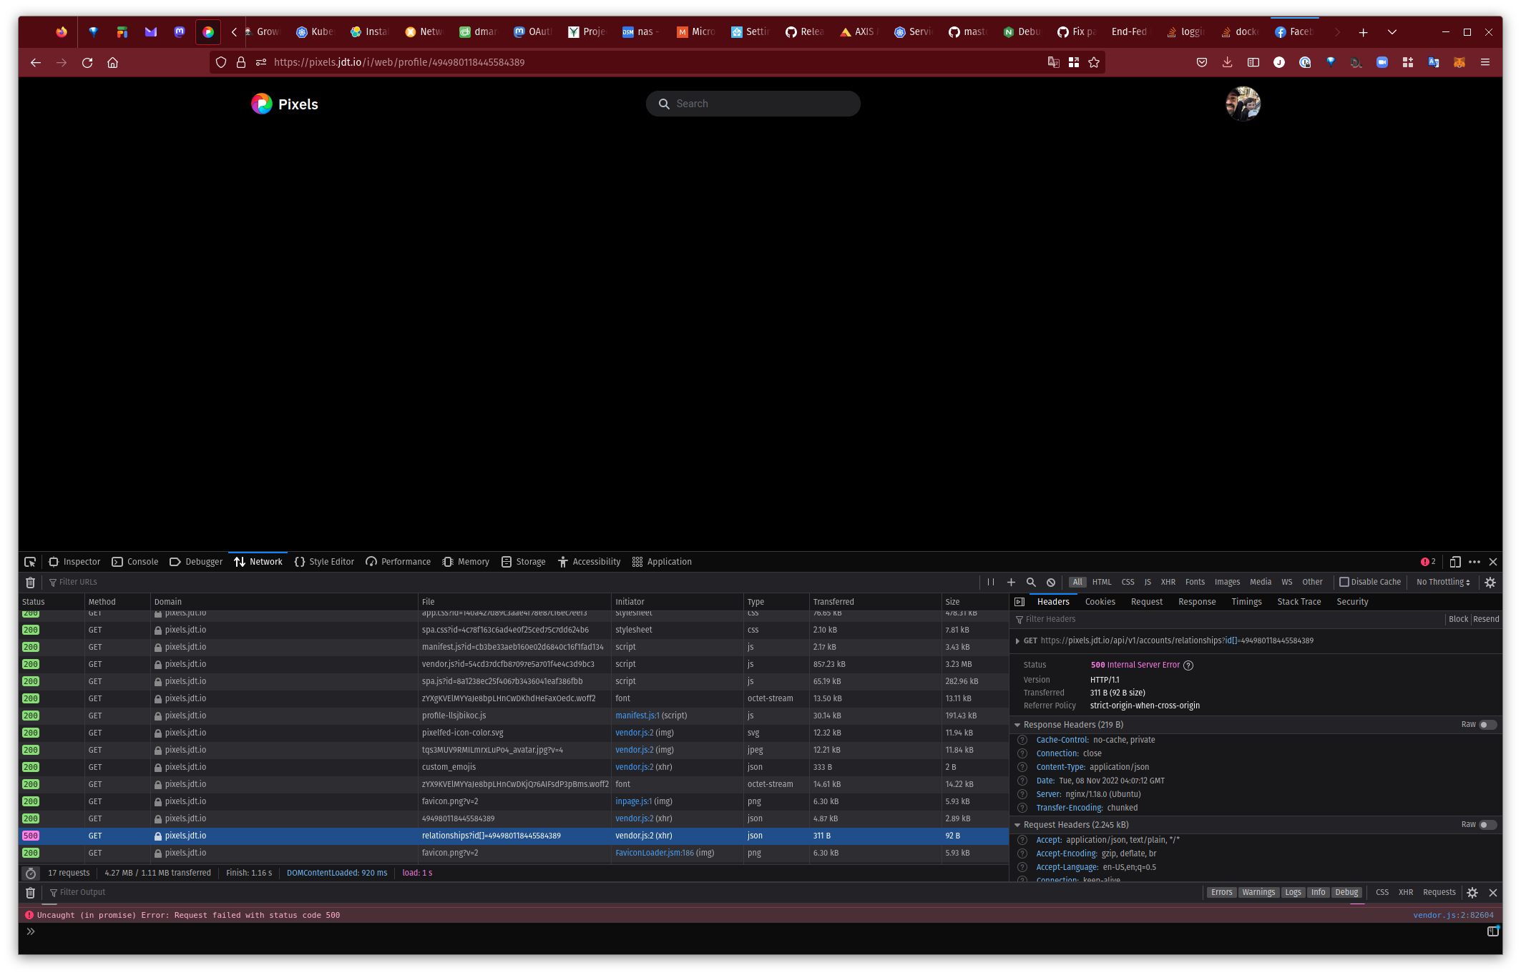The height and width of the screenshot is (975, 1521).
Task: Expand the GET request URL details
Action: pyautogui.click(x=1017, y=641)
